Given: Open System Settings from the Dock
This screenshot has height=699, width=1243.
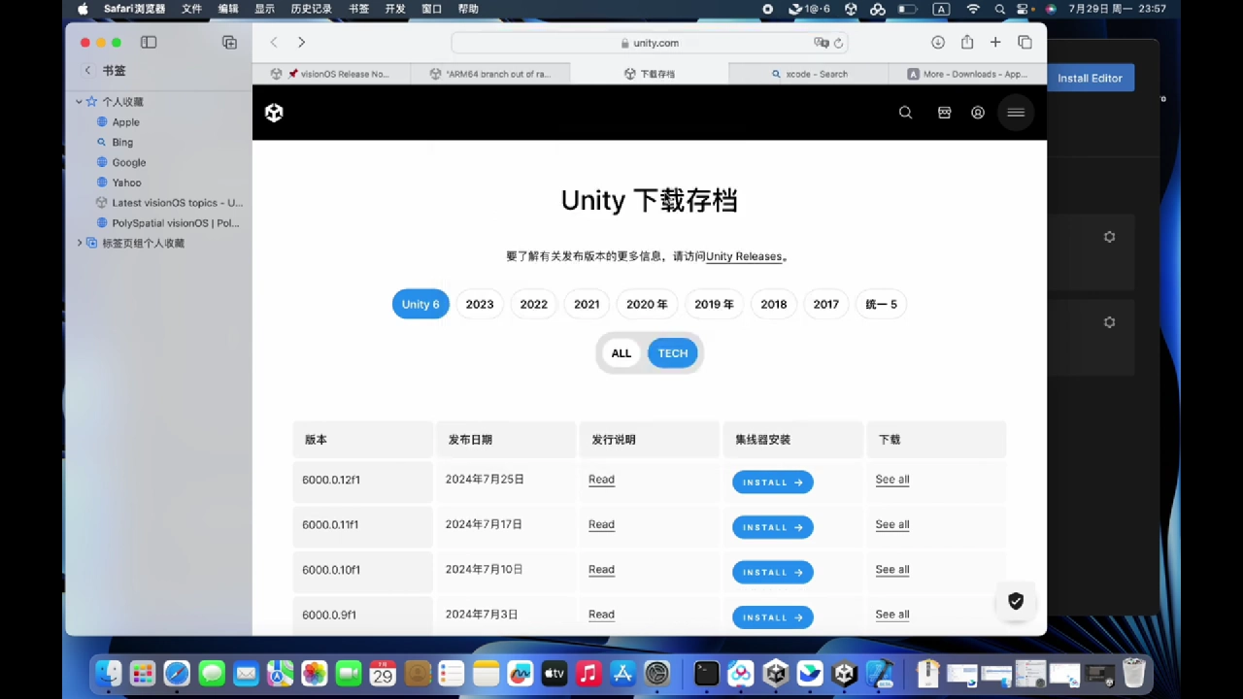Looking at the screenshot, I should pos(657,673).
